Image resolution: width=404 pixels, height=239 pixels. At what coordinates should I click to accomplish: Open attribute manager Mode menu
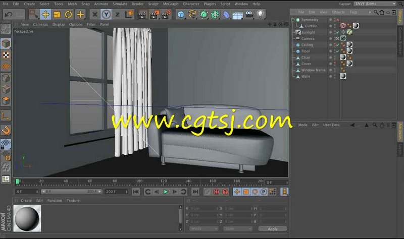pyautogui.click(x=302, y=125)
